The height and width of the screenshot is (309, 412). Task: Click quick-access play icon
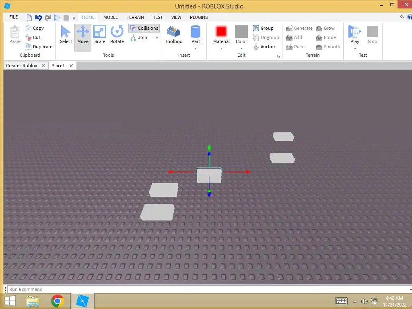coord(57,18)
